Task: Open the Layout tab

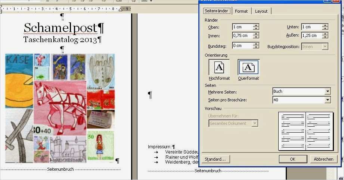Action: click(261, 11)
